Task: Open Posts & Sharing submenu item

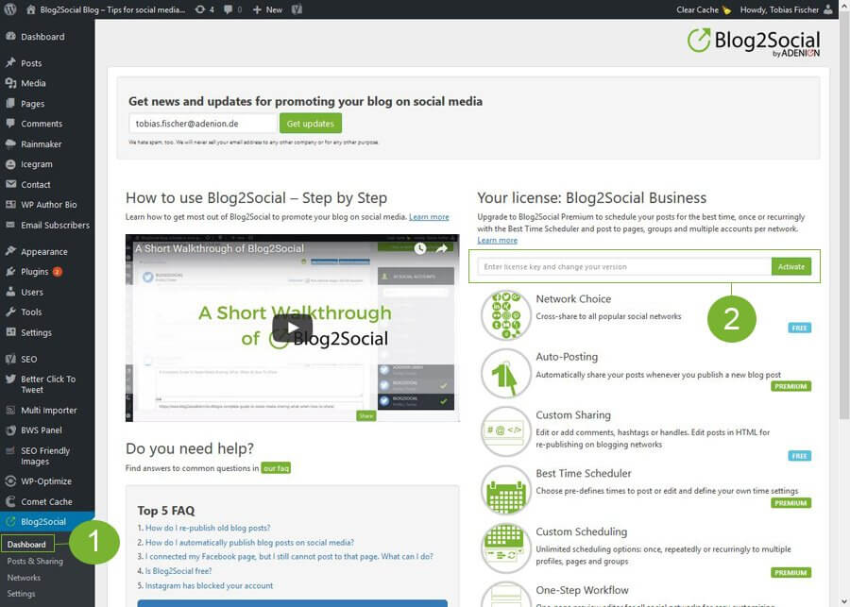Action: click(35, 561)
